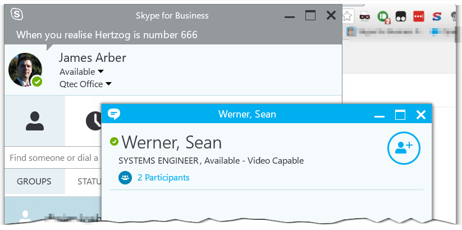Viewport: 462px width, 230px height.
Task: Click the personal note about Hertzog
Action: pos(107,35)
